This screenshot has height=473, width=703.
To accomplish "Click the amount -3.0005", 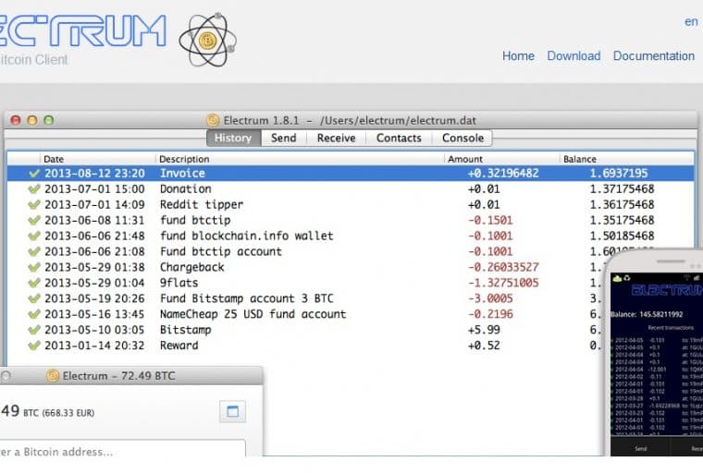I will tap(490, 298).
